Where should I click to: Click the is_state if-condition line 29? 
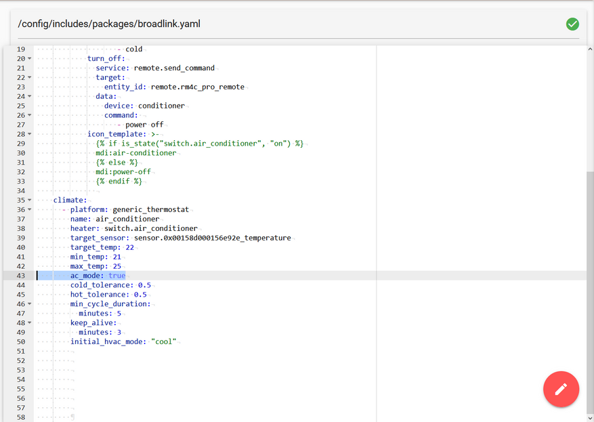click(x=200, y=144)
